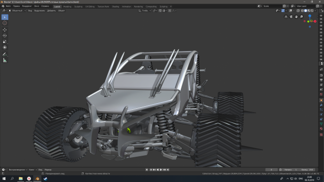Click the Scene name field
The width and height of the screenshot is (324, 182).
point(272,6)
